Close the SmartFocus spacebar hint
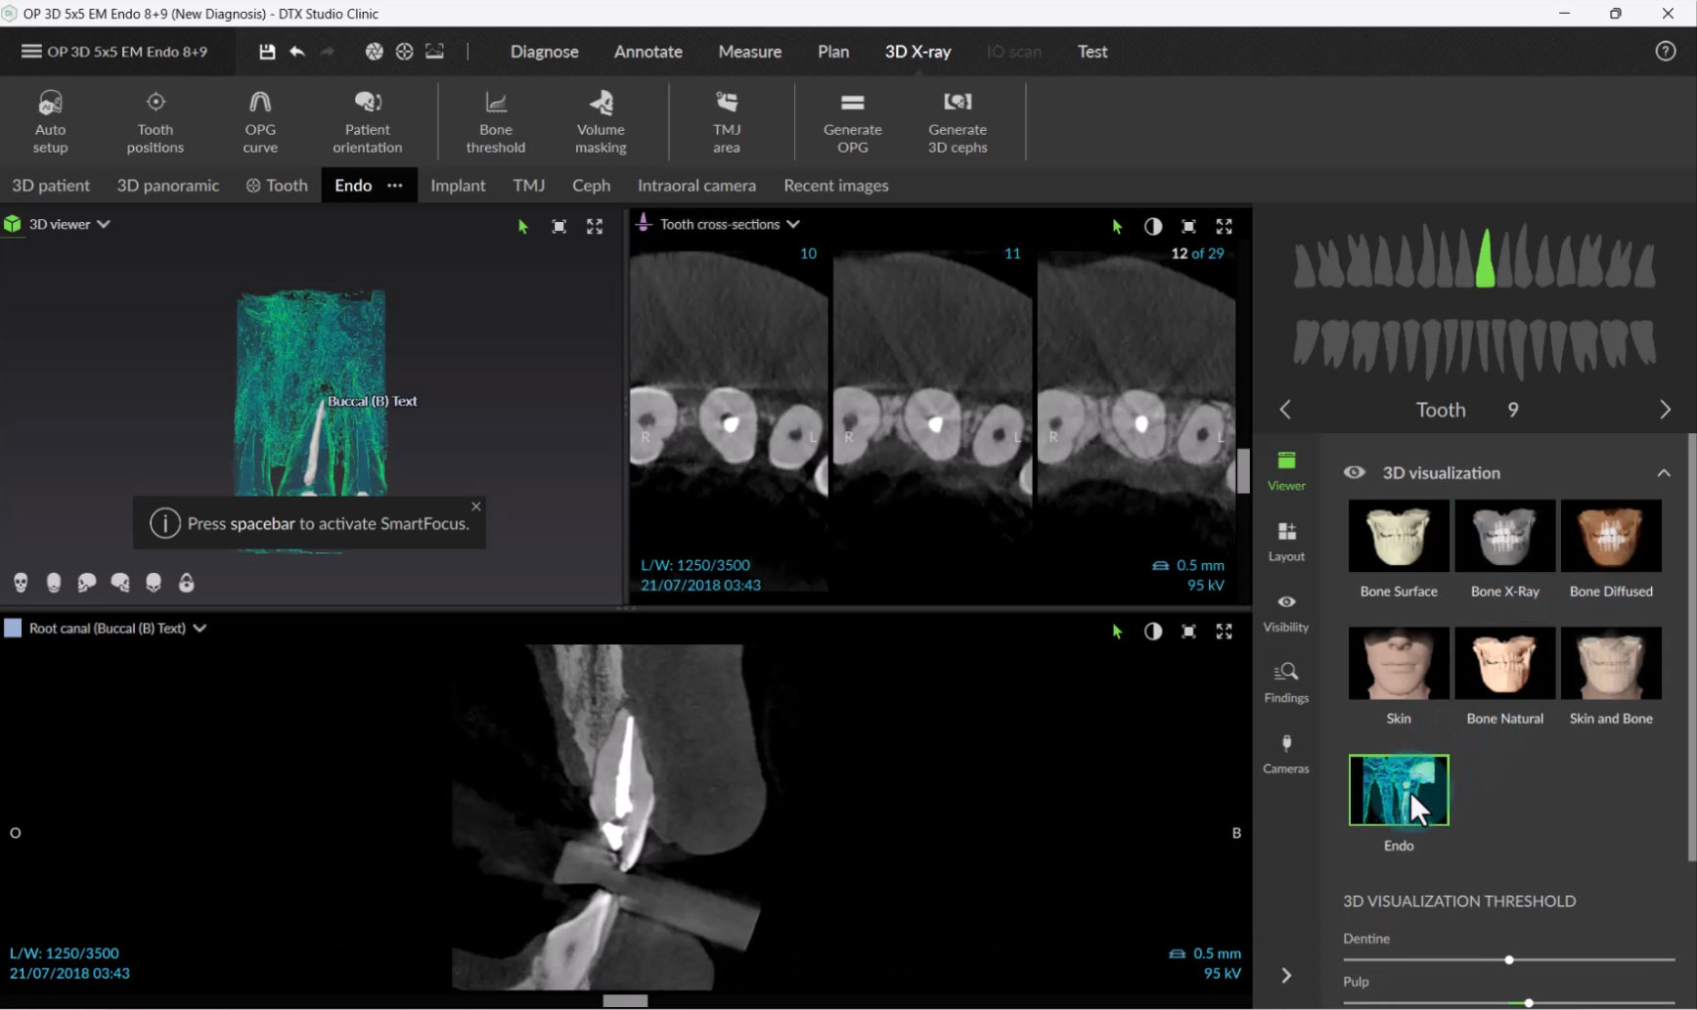The width and height of the screenshot is (1697, 1010). 475,505
